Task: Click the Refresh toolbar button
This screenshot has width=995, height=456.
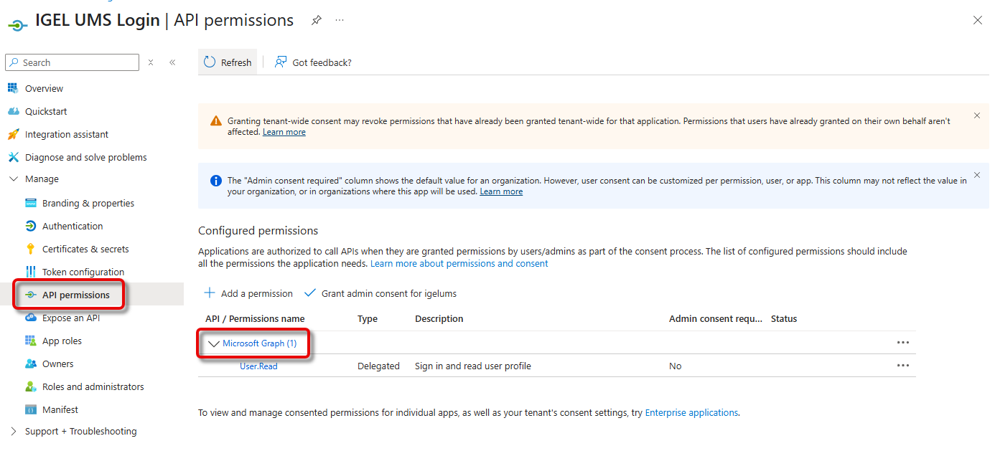Action: [x=228, y=62]
